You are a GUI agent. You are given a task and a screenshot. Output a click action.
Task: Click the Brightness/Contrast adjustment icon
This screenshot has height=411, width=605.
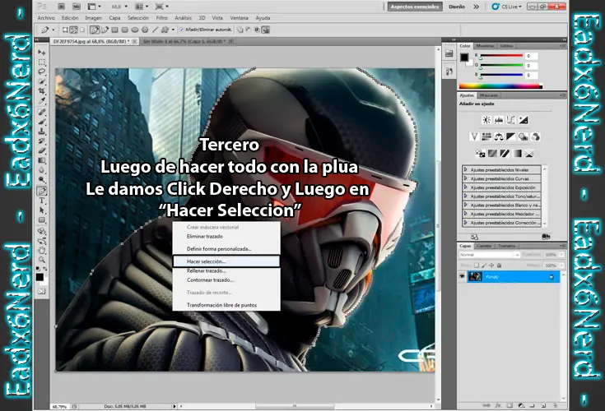point(486,120)
